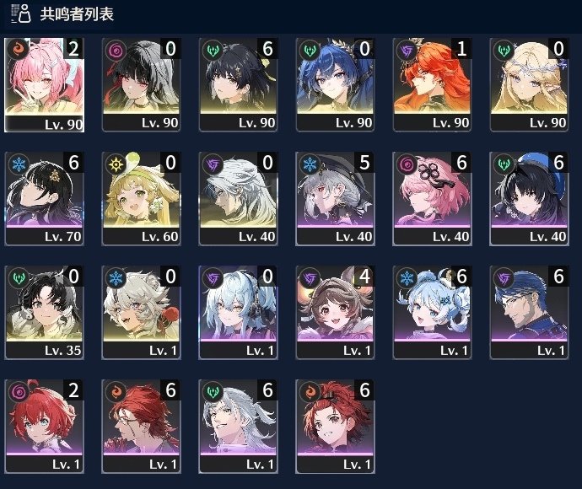The width and height of the screenshot is (582, 489).
Task: Click the 共鸣者列表 title text
Action: (77, 14)
